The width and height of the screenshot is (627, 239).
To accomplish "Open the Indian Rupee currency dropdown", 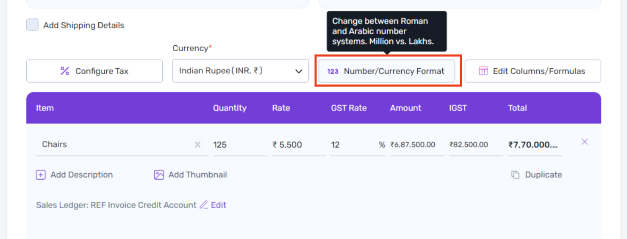I will click(241, 71).
